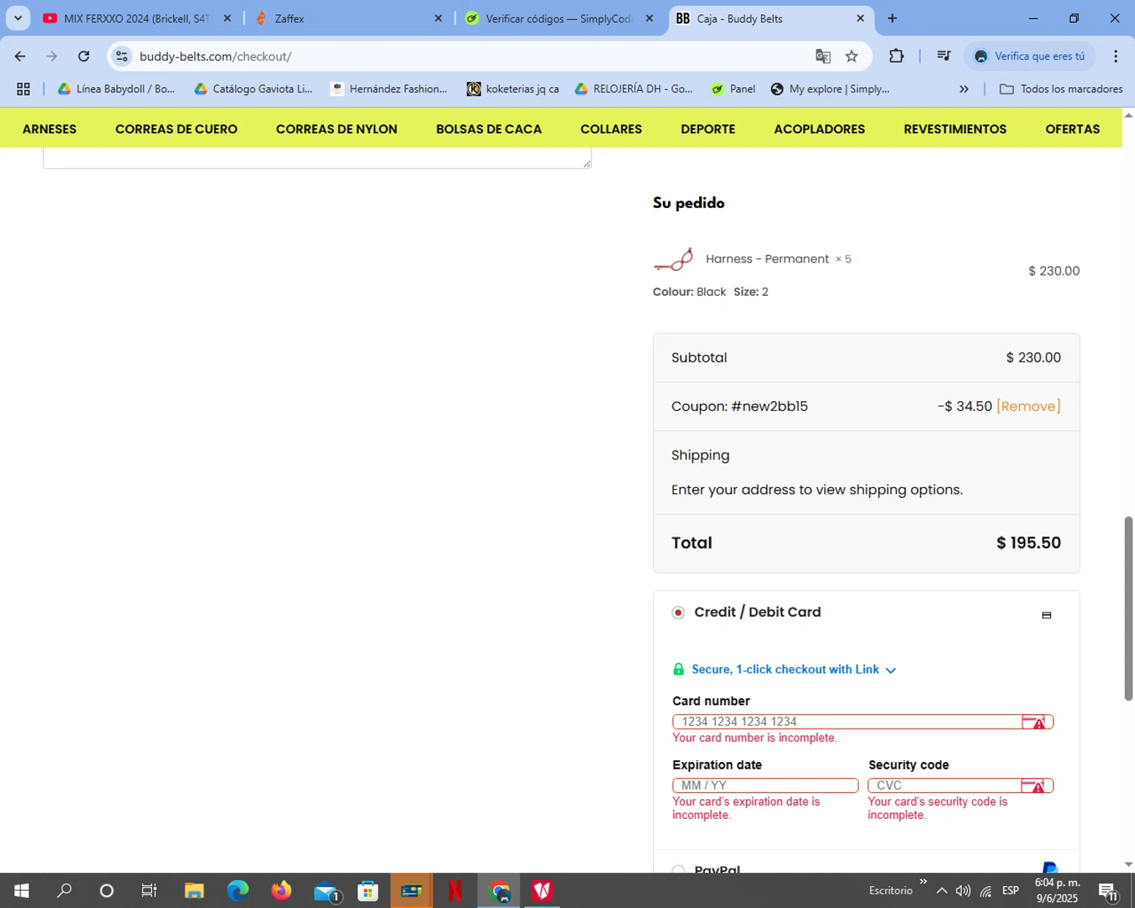Open the apps grid in bookmarks bar
Screen dimensions: 1135x908
23,89
